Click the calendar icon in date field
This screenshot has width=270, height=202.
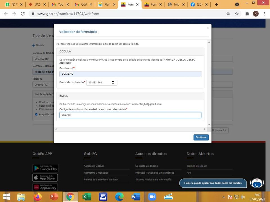coord(113,82)
